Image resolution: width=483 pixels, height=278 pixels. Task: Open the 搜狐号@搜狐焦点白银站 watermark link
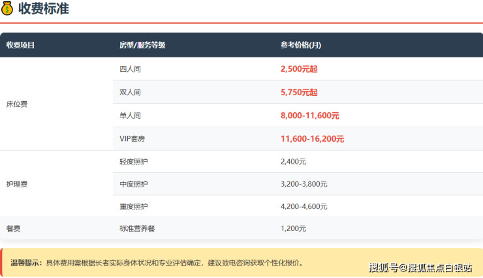click(x=420, y=268)
